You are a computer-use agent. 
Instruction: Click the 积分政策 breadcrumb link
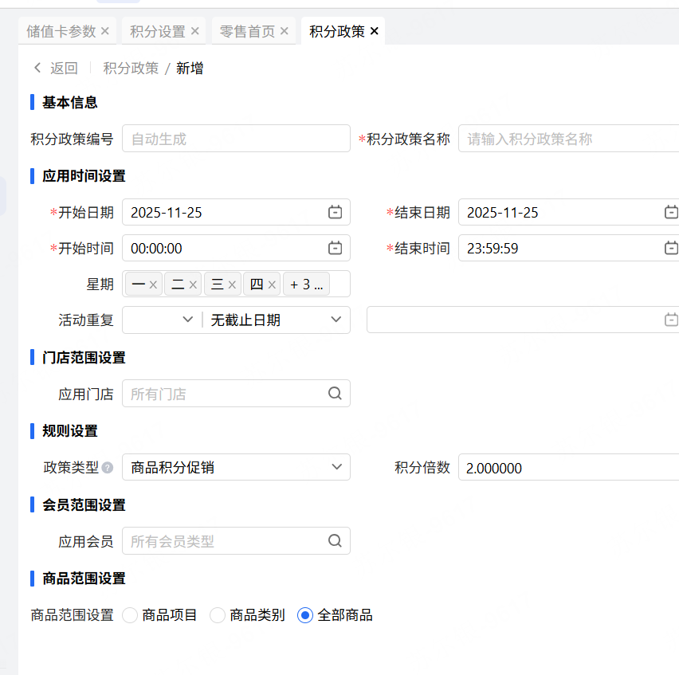[x=131, y=69]
